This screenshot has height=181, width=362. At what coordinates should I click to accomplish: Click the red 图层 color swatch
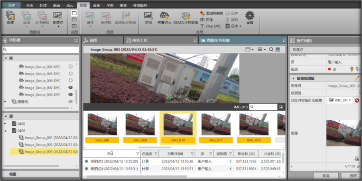329,69
